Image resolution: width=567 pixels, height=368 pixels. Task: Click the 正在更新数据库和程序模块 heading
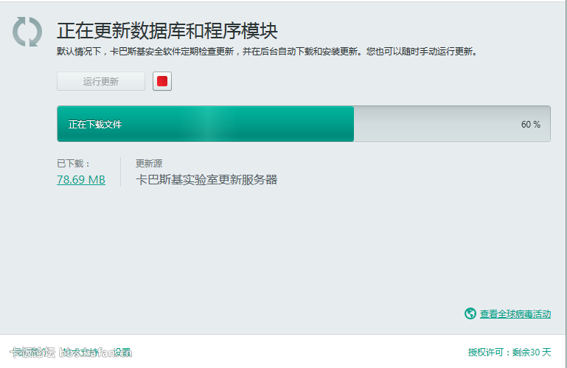167,31
